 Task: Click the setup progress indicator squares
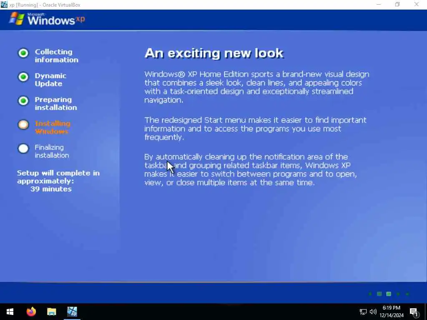(x=389, y=294)
